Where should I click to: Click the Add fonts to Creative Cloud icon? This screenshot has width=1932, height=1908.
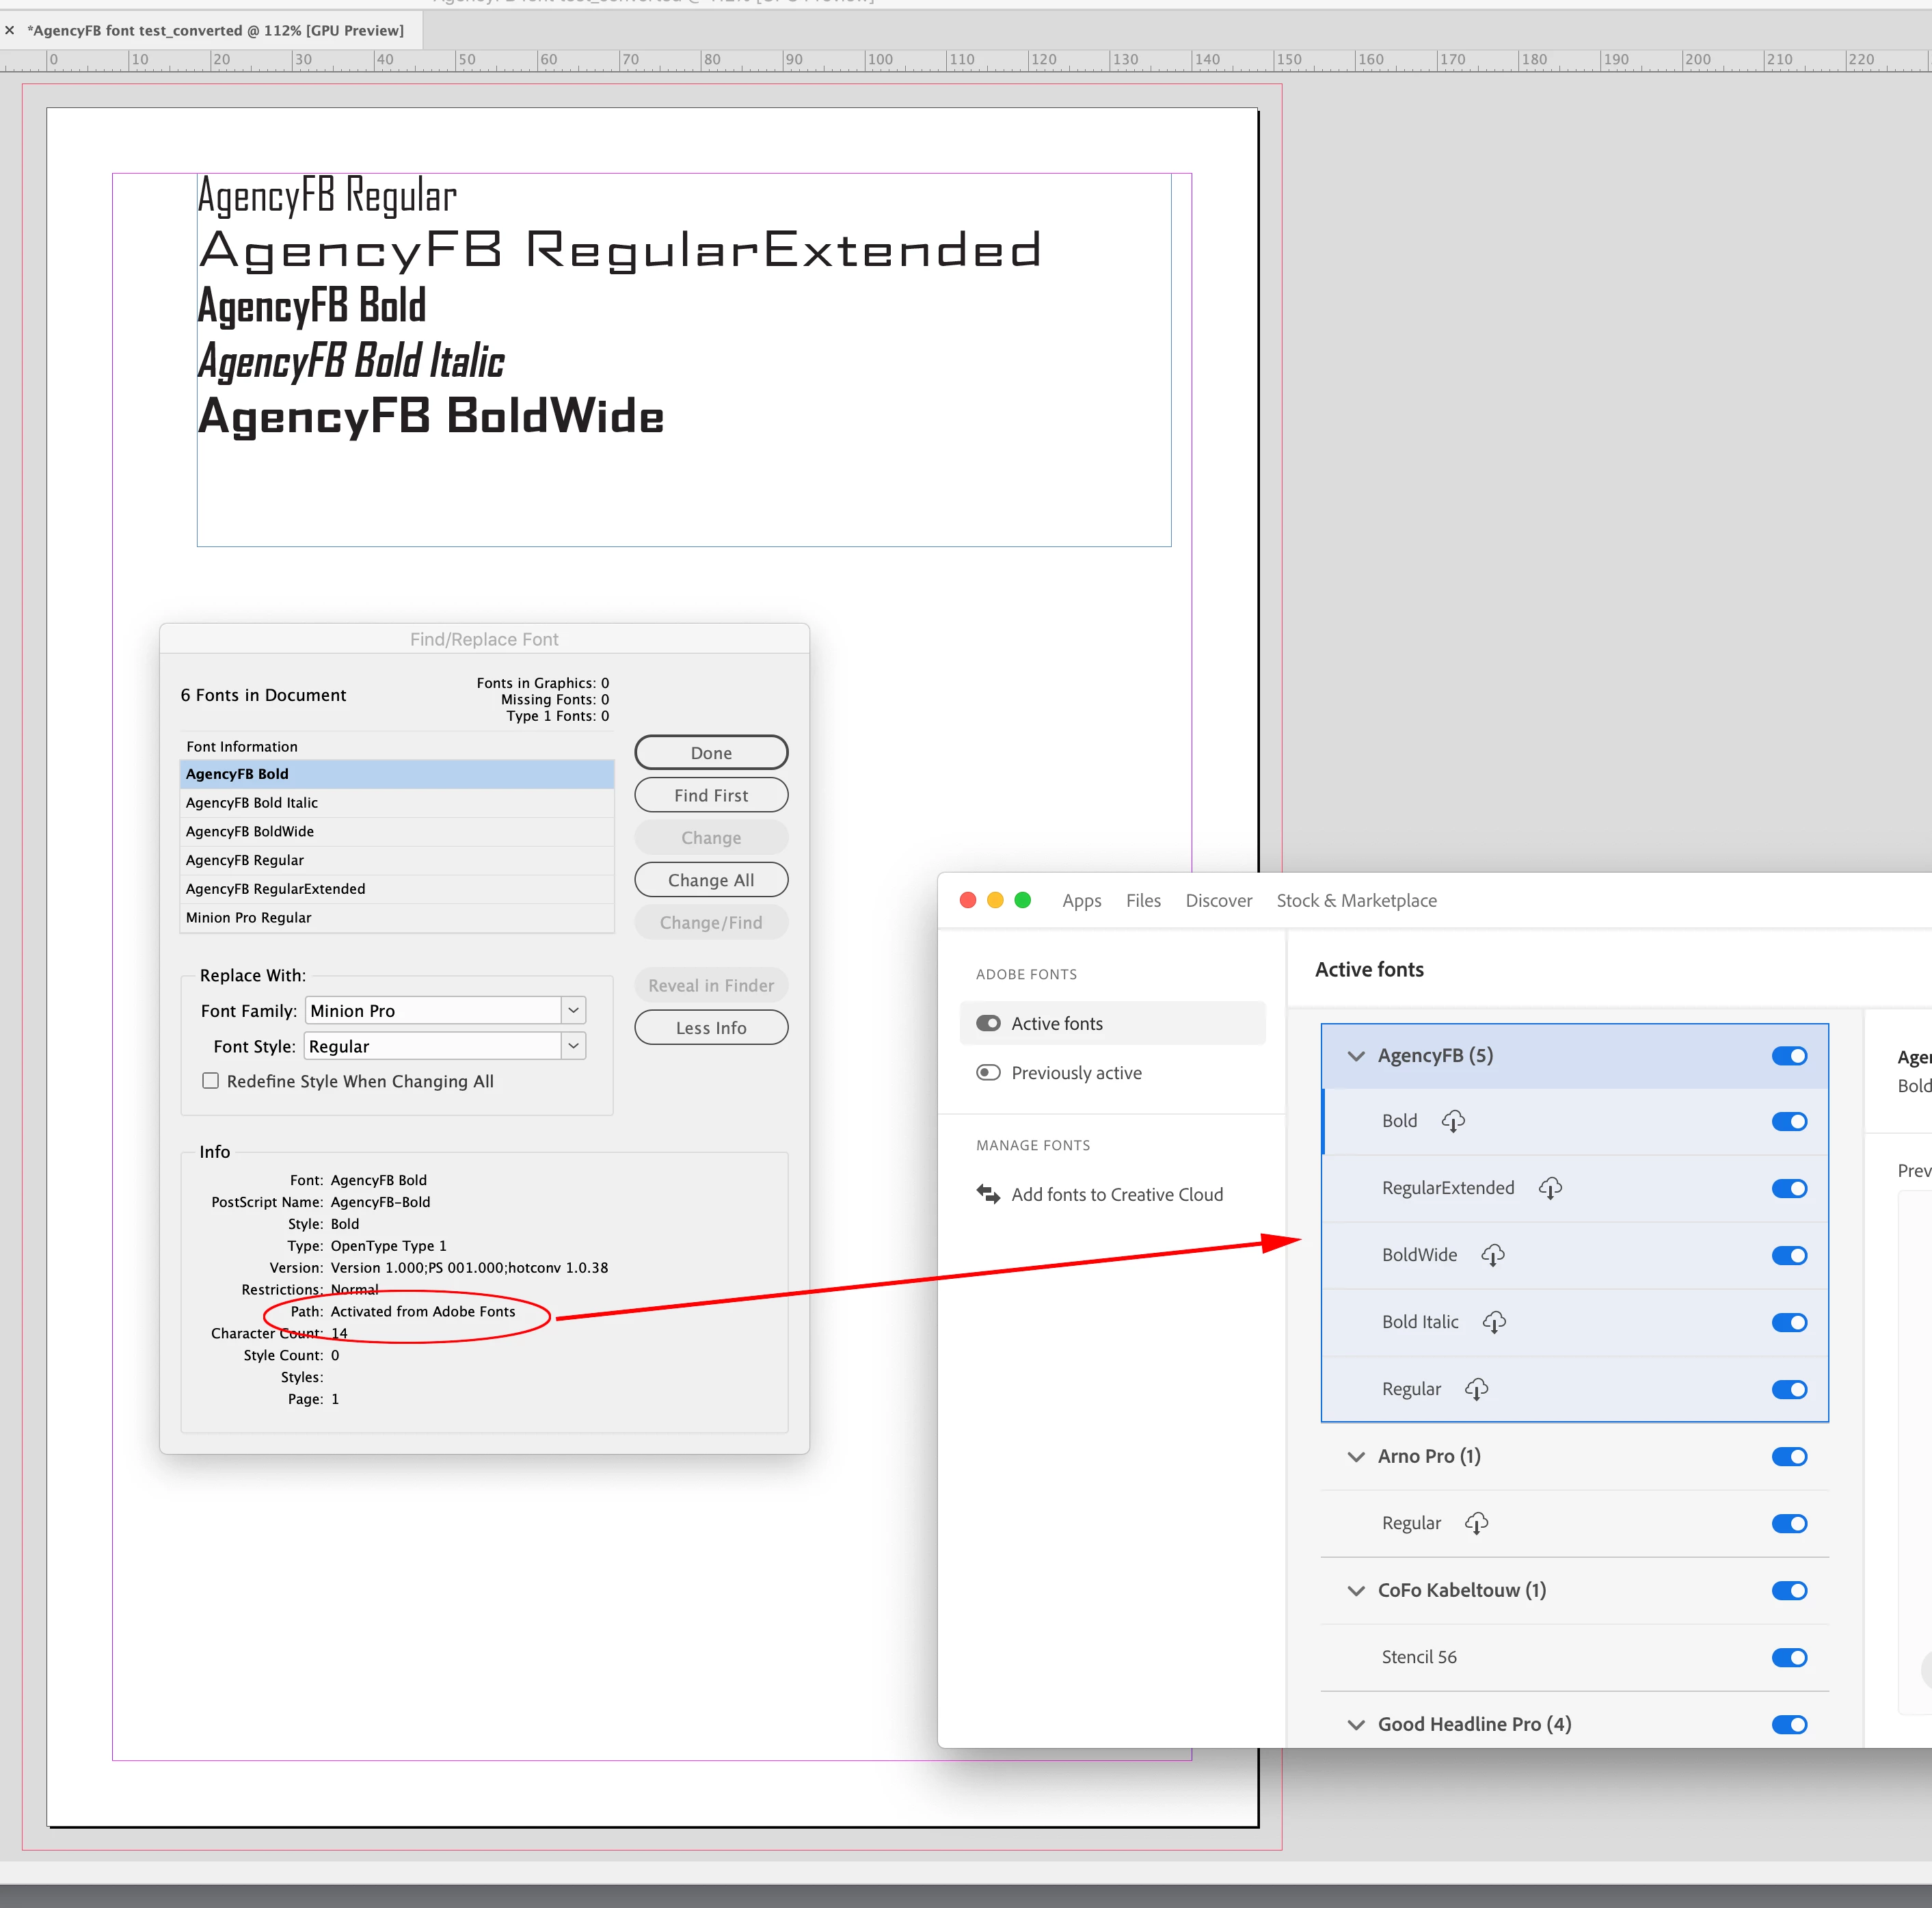[988, 1193]
